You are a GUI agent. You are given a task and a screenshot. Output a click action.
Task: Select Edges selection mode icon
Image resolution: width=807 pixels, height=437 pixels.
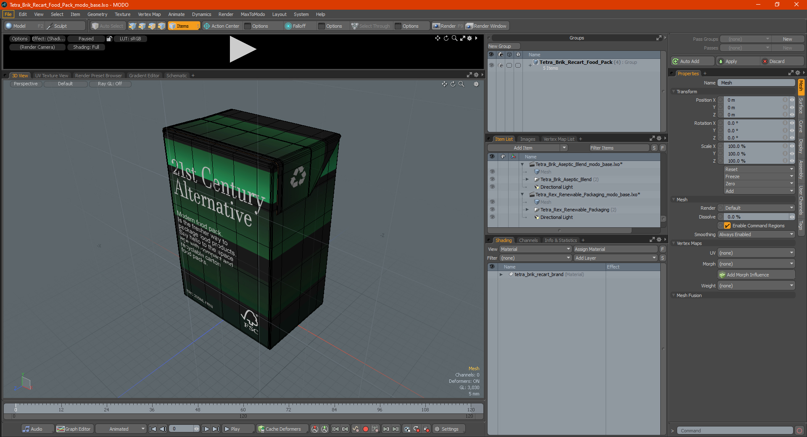click(x=142, y=26)
